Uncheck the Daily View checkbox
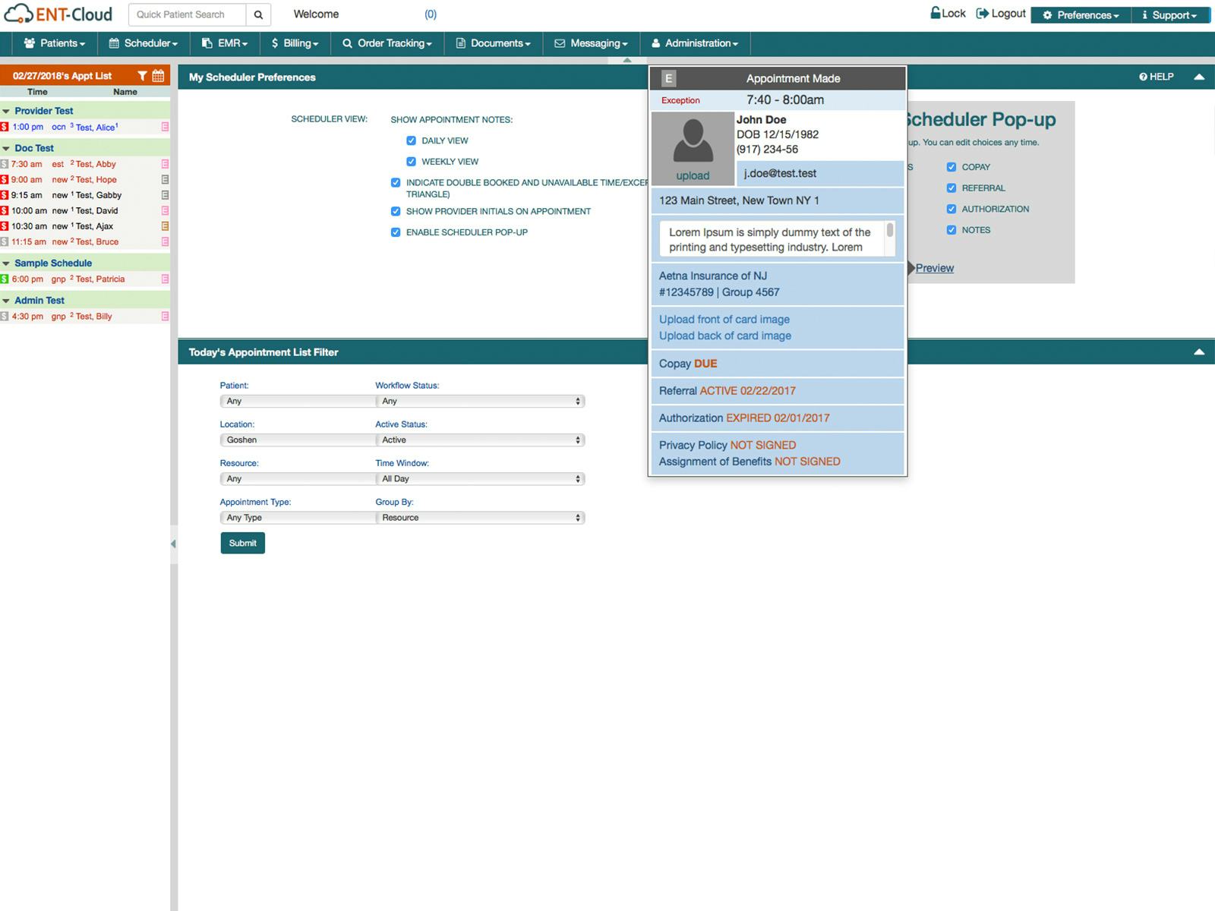The height and width of the screenshot is (911, 1215). (411, 140)
